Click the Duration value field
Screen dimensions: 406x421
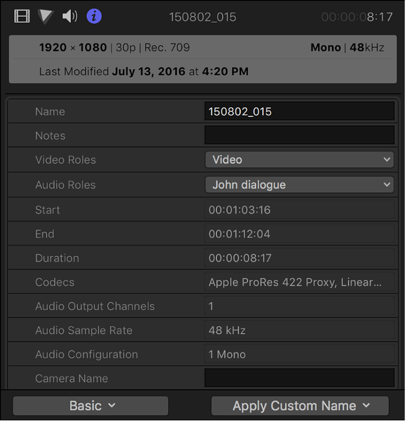299,258
